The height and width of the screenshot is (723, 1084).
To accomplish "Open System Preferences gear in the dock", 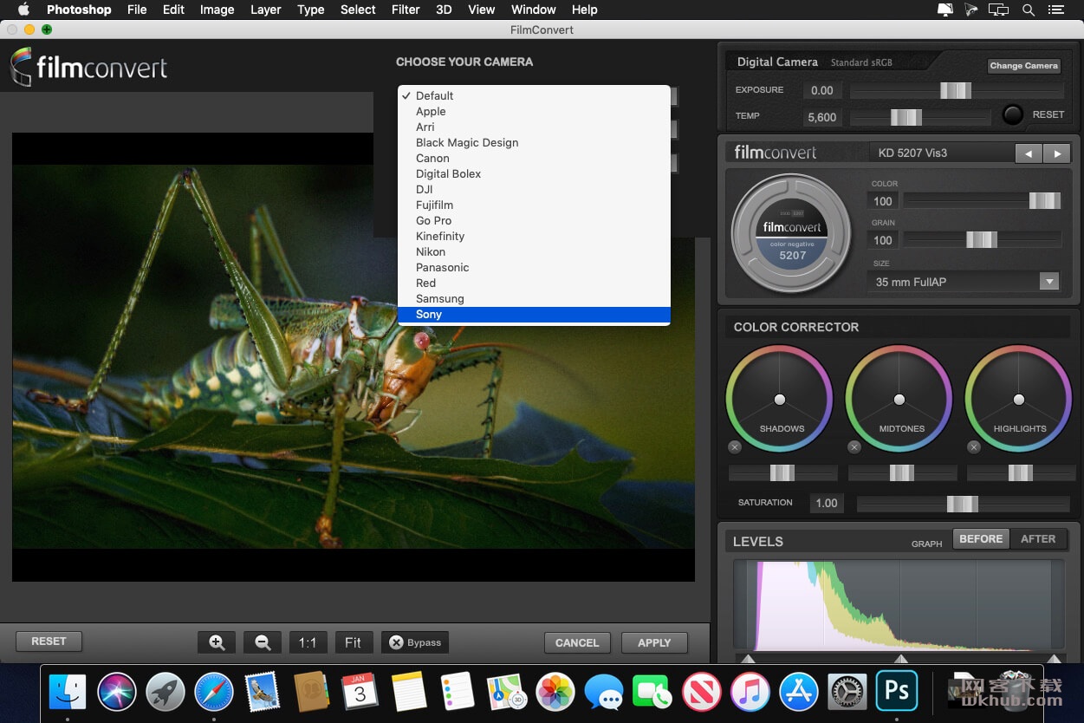I will point(847,692).
